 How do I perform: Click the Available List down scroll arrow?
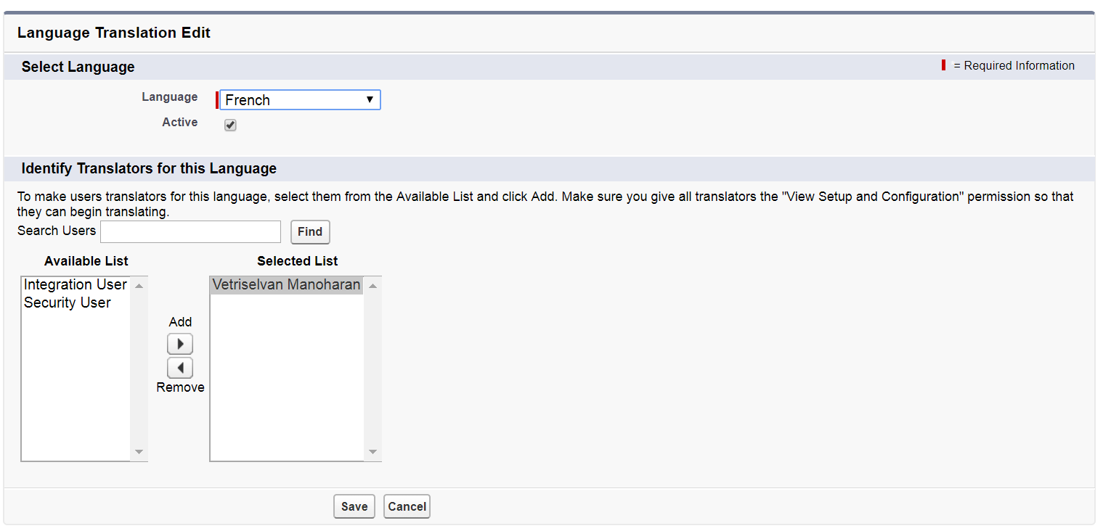(139, 452)
